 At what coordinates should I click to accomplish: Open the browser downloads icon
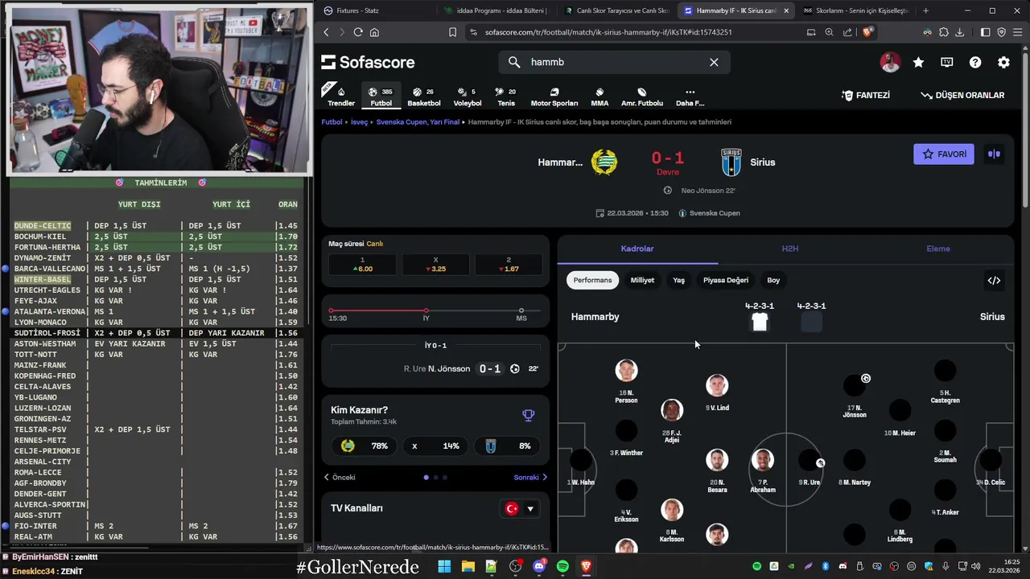(x=959, y=32)
